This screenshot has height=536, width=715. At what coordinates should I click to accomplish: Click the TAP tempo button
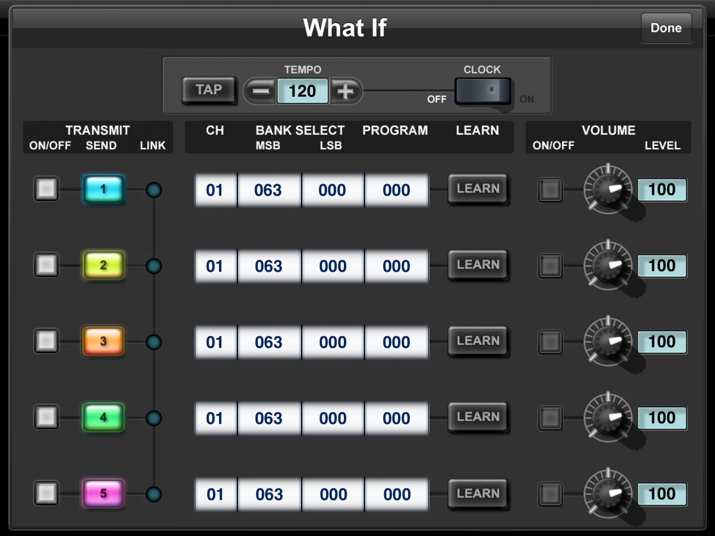click(x=209, y=90)
